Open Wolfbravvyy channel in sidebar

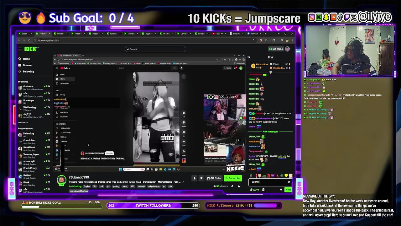pos(34,109)
